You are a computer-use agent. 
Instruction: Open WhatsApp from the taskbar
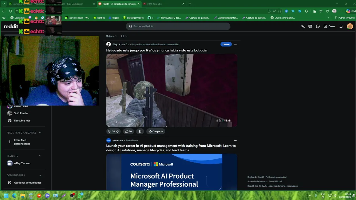[x=80, y=196]
